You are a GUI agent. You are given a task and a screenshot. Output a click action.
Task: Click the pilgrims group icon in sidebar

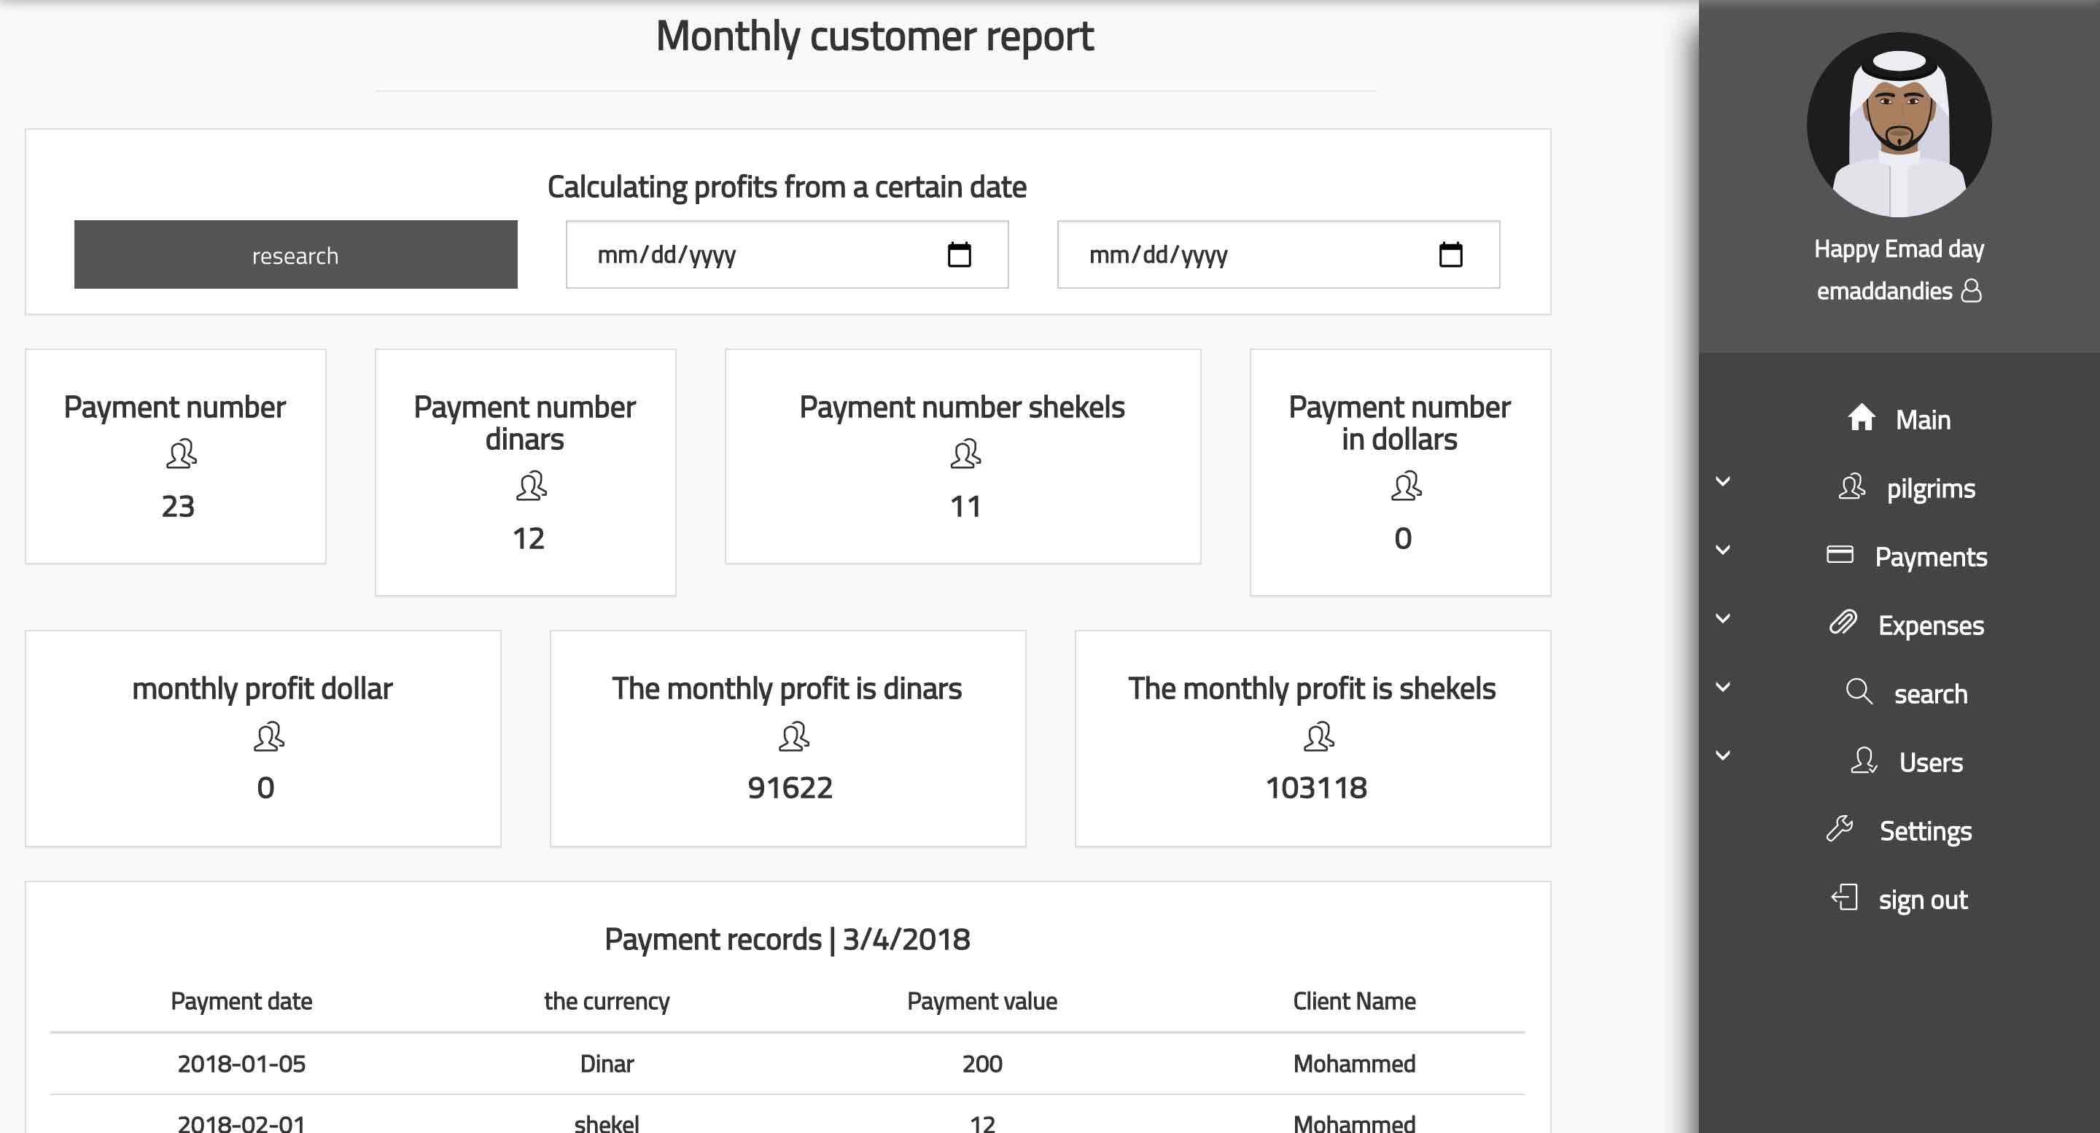tap(1851, 486)
